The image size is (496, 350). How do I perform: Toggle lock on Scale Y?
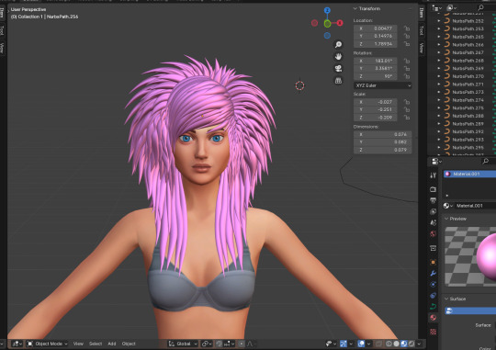tap(407, 110)
